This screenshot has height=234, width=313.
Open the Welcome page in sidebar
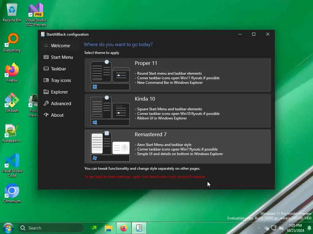tap(60, 46)
